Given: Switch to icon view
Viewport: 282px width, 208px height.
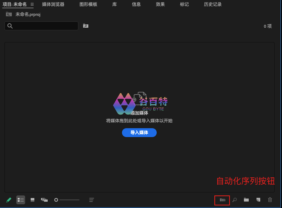Looking at the screenshot, I should coord(33,200).
